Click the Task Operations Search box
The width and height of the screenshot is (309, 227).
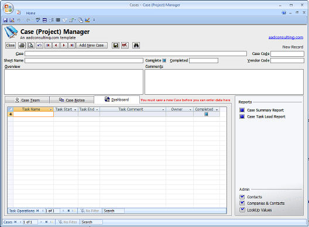tap(114, 211)
